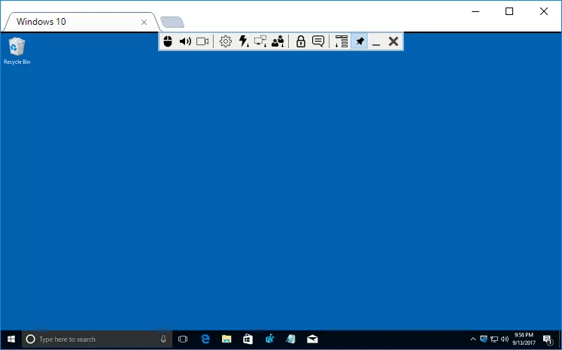Open the chat speech bubble icon
Viewport: 562px width, 350px height.
click(x=318, y=42)
